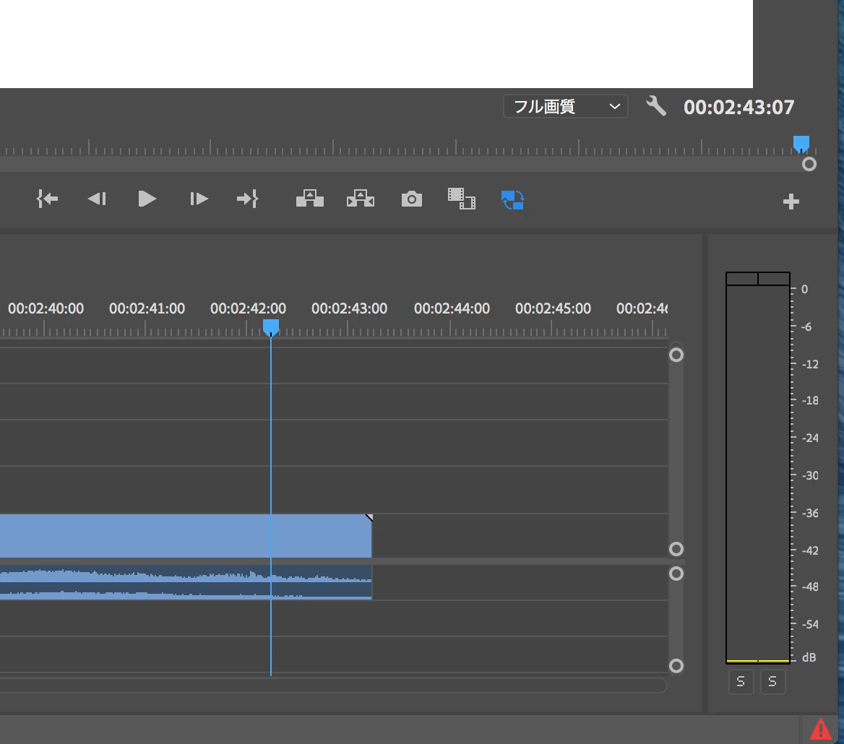Click the 00:02:43:07 duration timecode
The image size is (844, 744).
coord(738,107)
